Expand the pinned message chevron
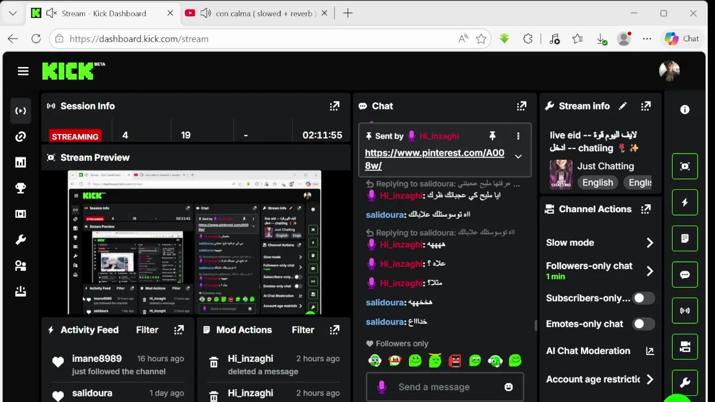The width and height of the screenshot is (715, 402). point(518,157)
